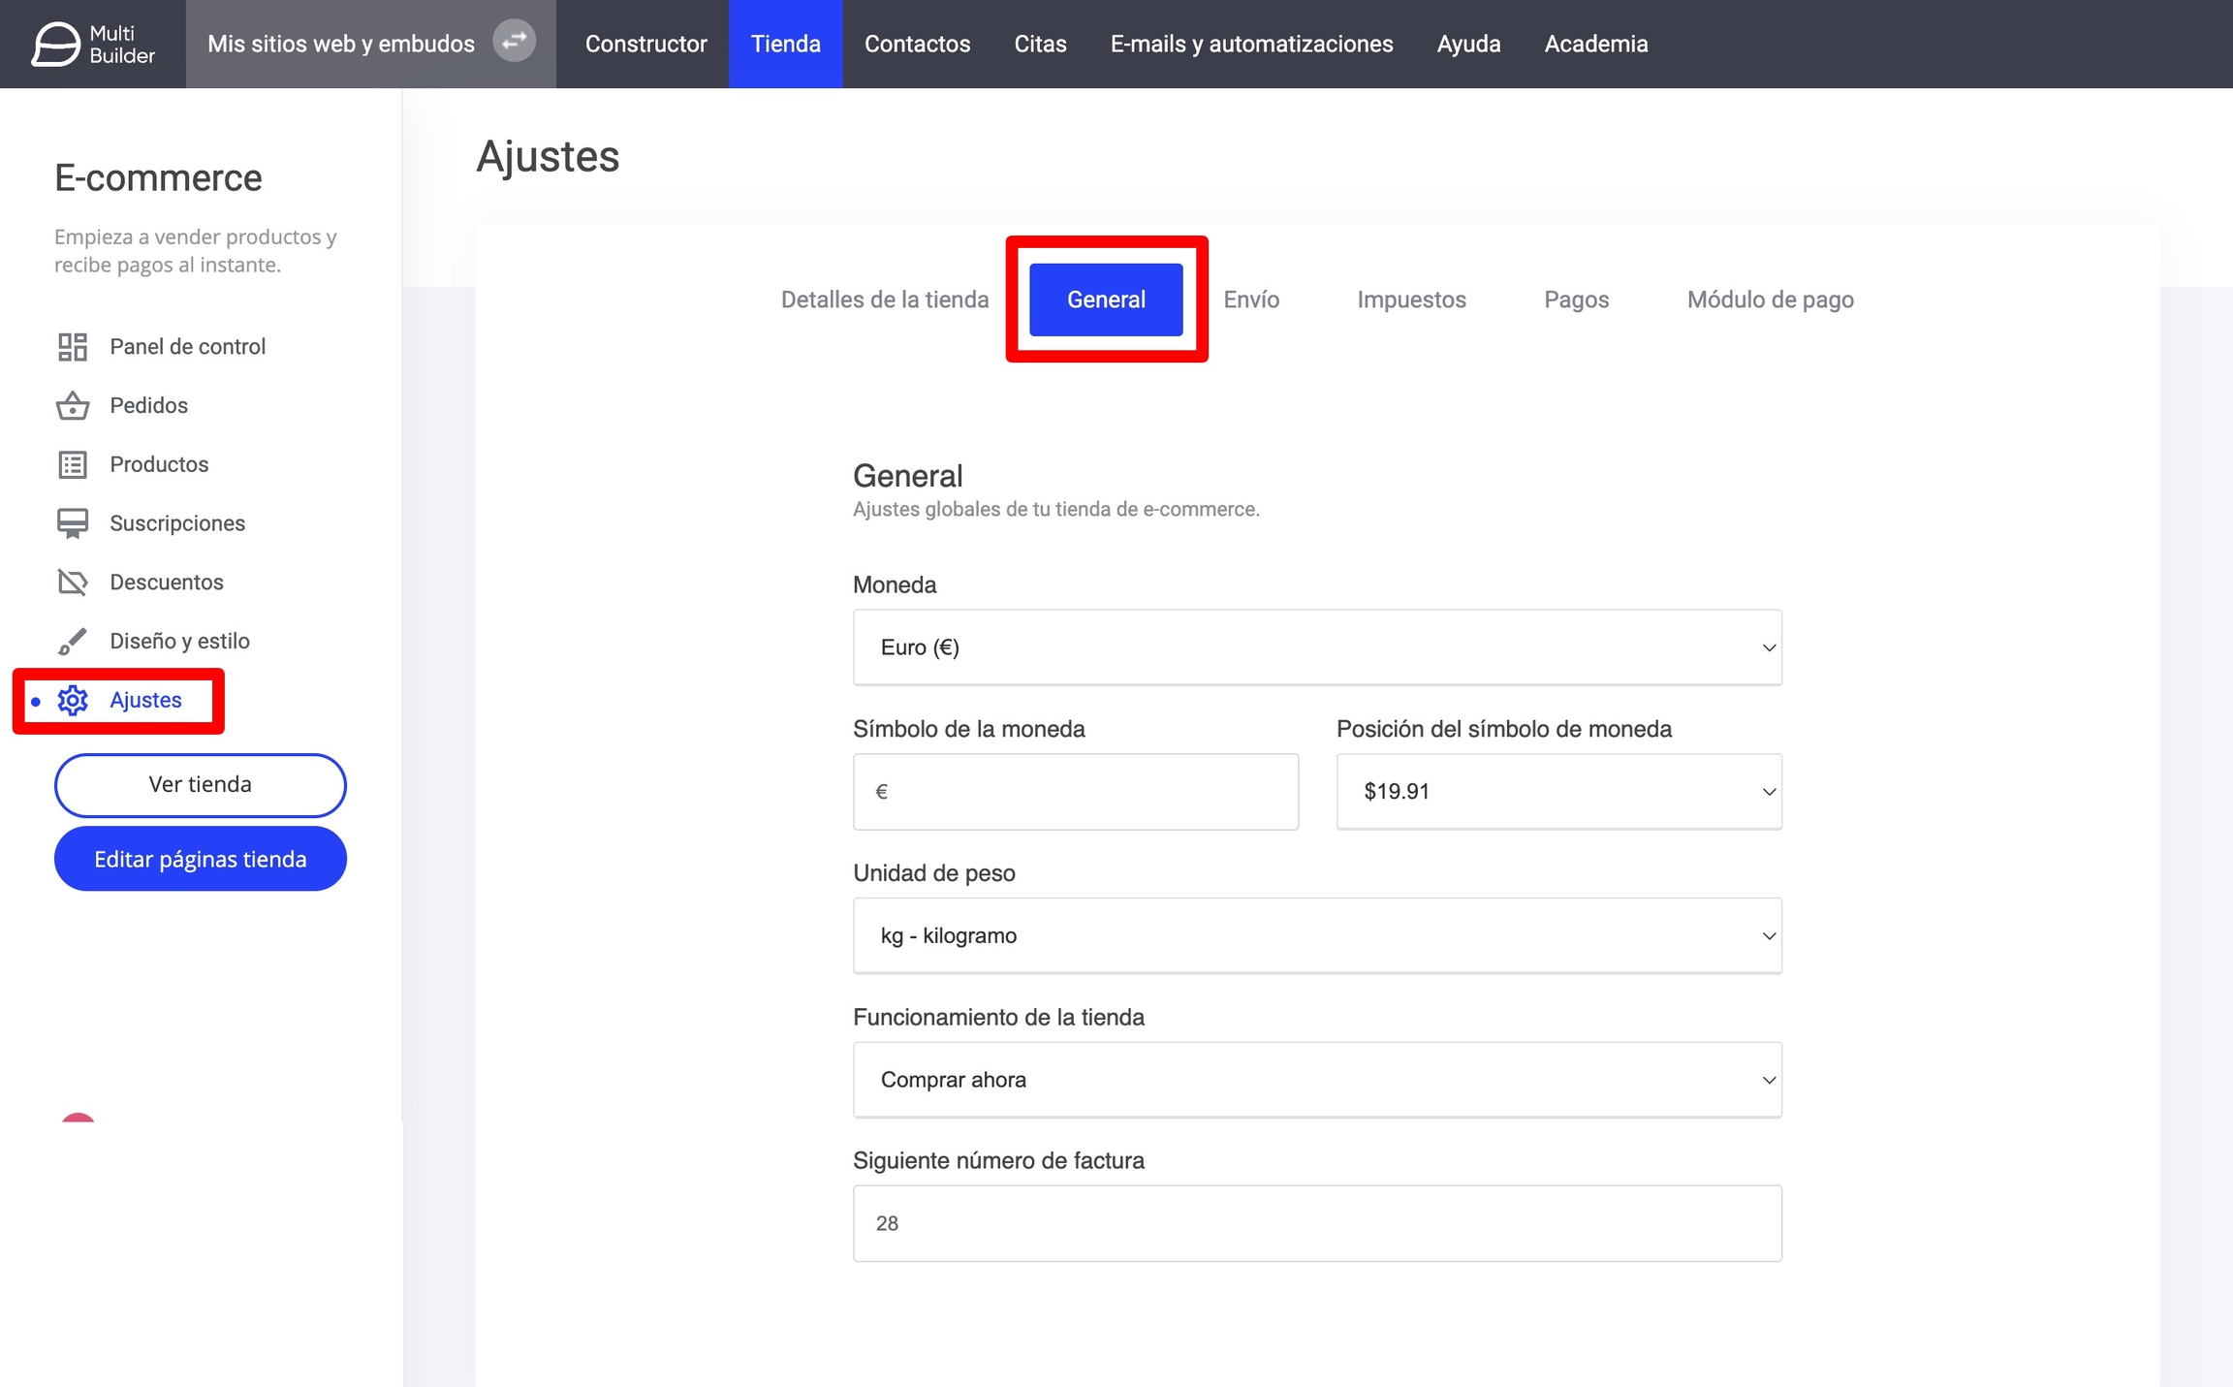This screenshot has width=2233, height=1387.
Task: Click the Símbolo de la moneda field
Action: pos(1075,791)
